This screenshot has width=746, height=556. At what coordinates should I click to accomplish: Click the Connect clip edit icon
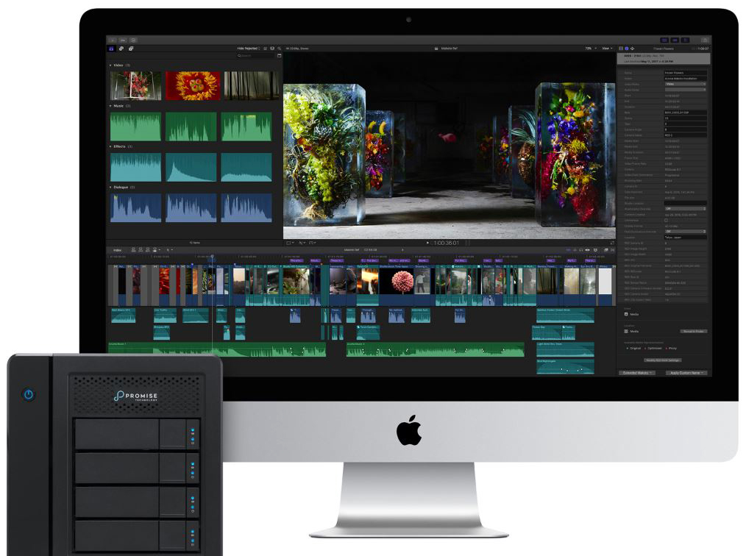[x=134, y=250]
